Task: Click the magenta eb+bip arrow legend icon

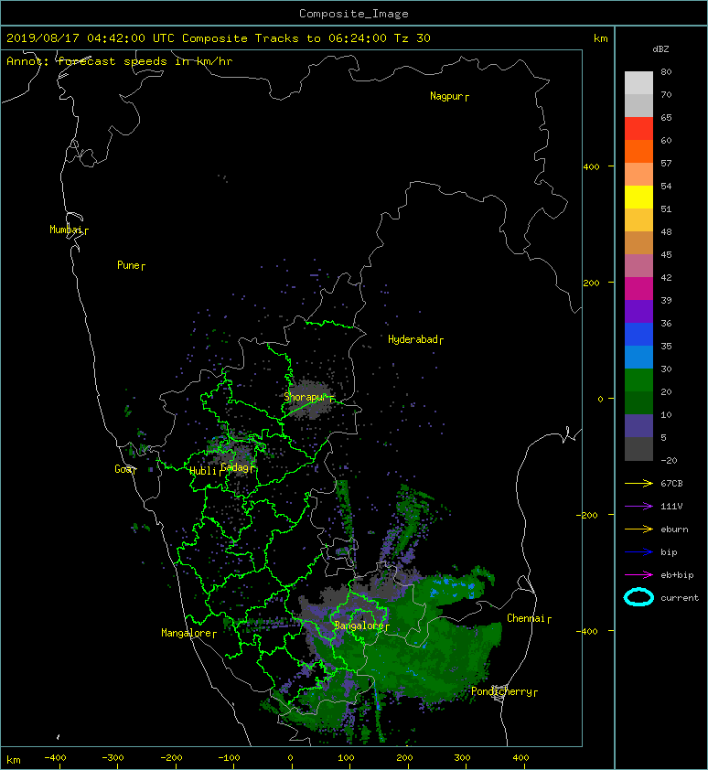Action: (x=638, y=574)
